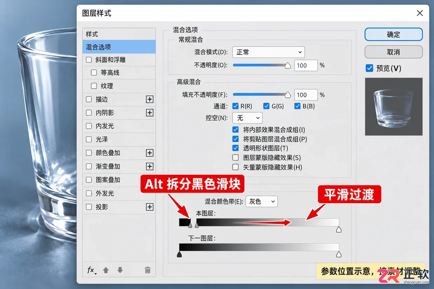
Task: Enable 内发光 checkbox
Action: coord(89,126)
